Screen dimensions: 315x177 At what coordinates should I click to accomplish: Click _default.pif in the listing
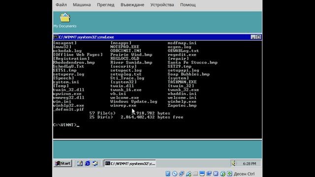click(x=68, y=109)
